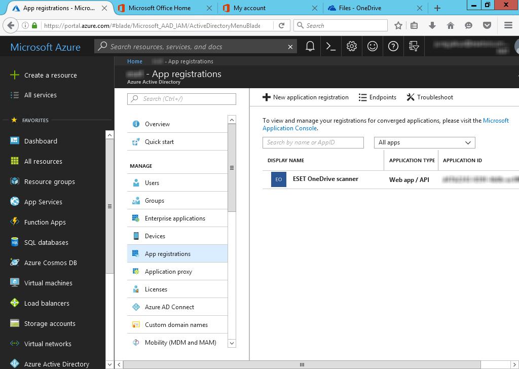Click the Resource groups cube icon
Screen dimensions: 519x369
pos(15,181)
